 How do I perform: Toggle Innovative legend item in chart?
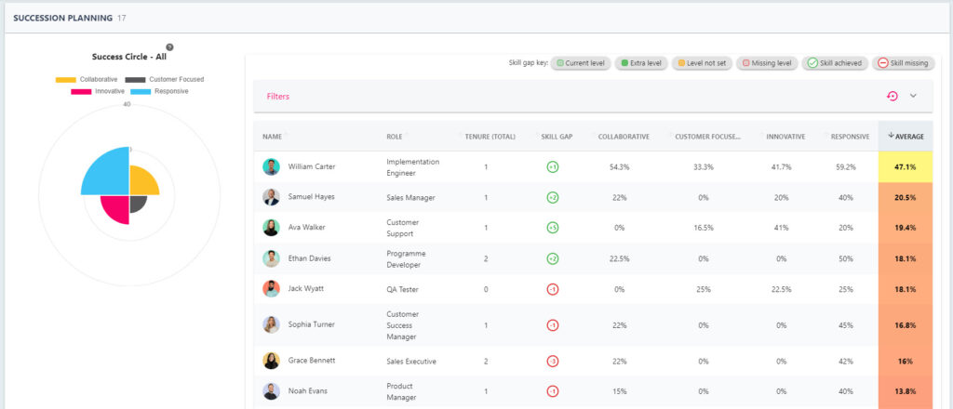tap(97, 92)
